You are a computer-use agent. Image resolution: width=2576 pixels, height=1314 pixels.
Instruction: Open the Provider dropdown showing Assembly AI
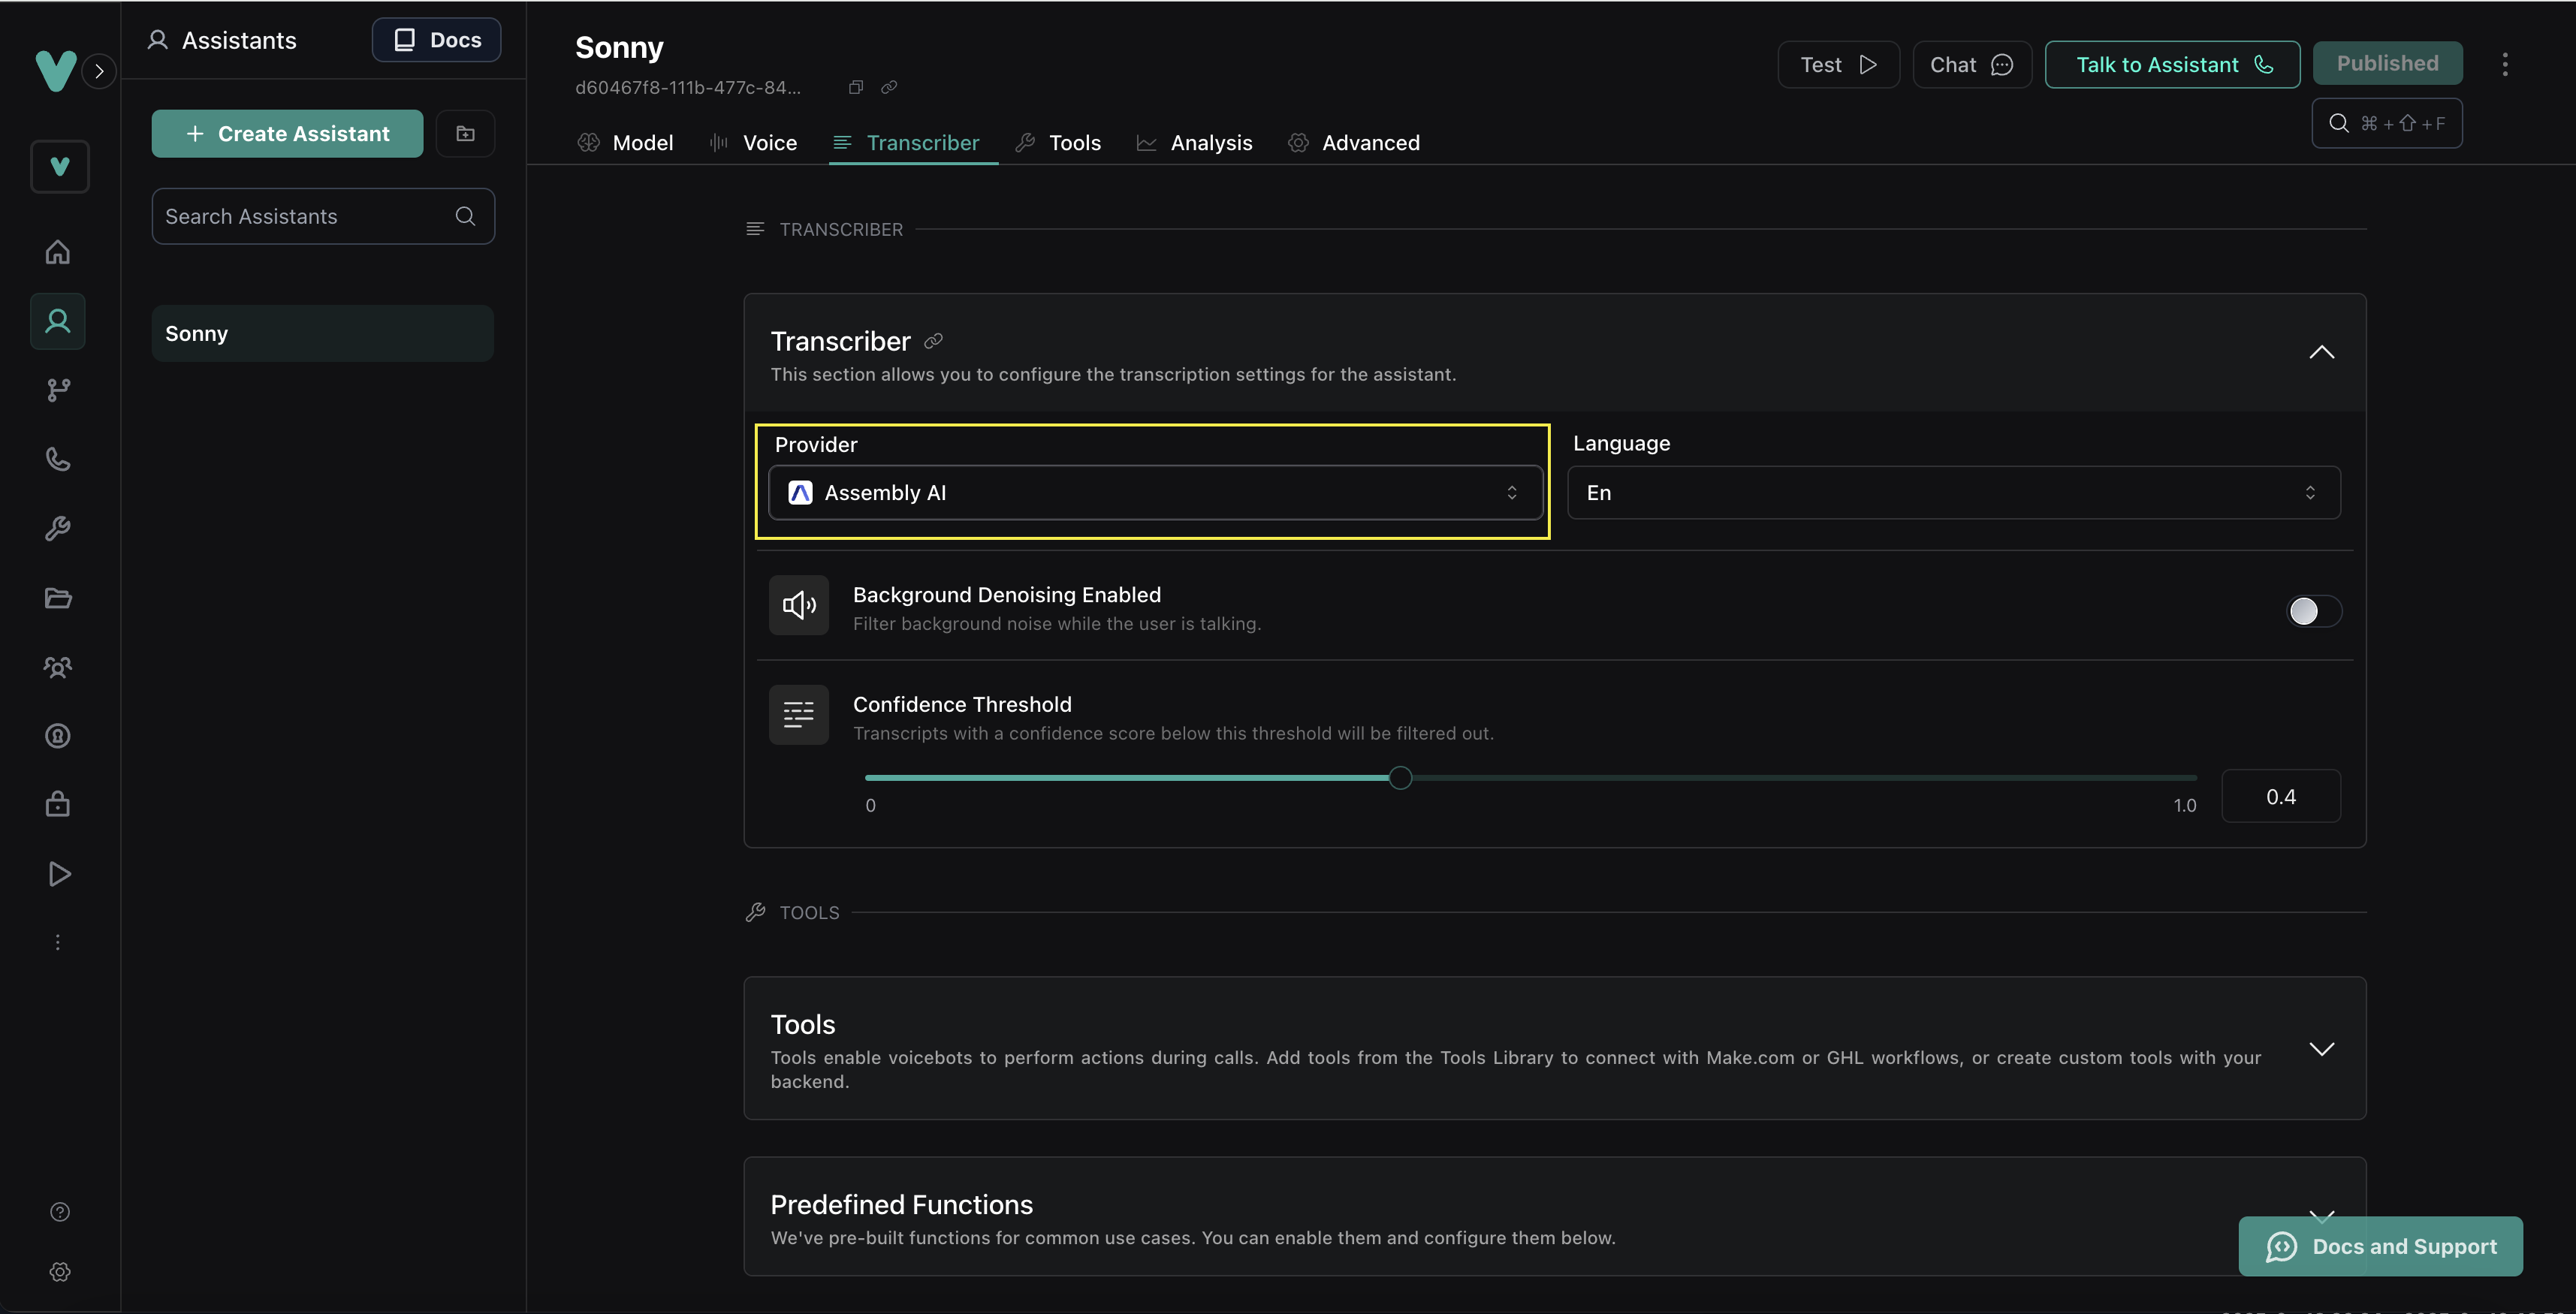1154,493
